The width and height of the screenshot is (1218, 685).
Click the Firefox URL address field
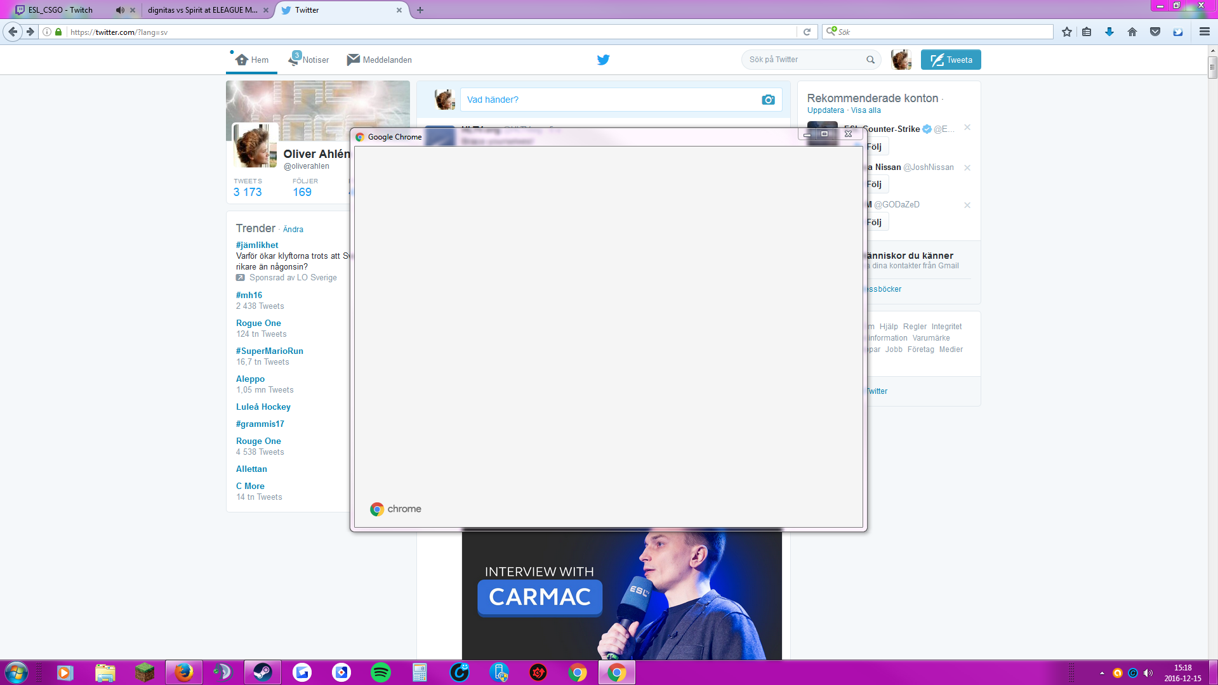tap(432, 32)
